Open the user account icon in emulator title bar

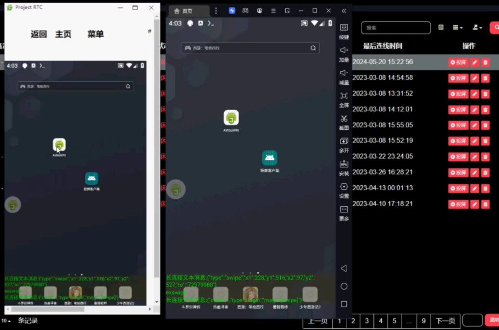coord(260,11)
